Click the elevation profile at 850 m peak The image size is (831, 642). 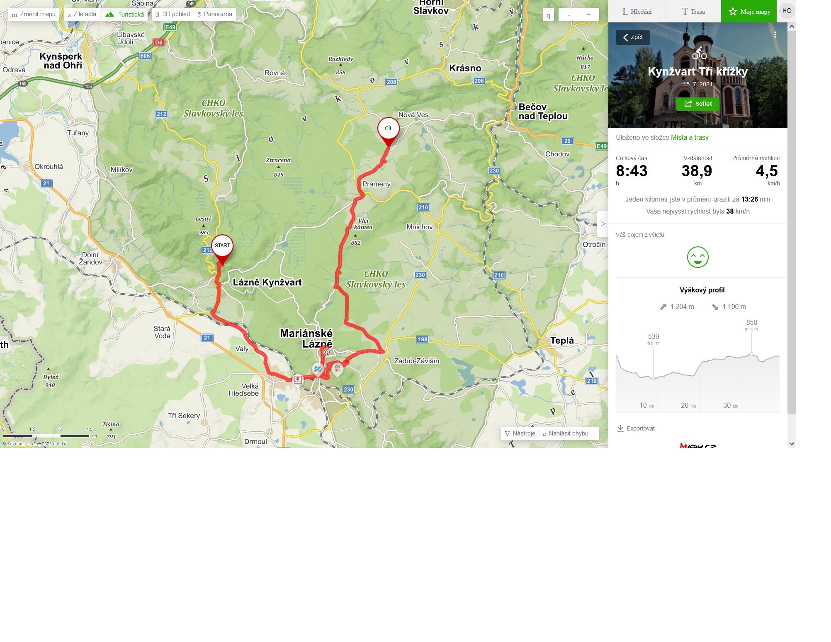[x=752, y=354]
